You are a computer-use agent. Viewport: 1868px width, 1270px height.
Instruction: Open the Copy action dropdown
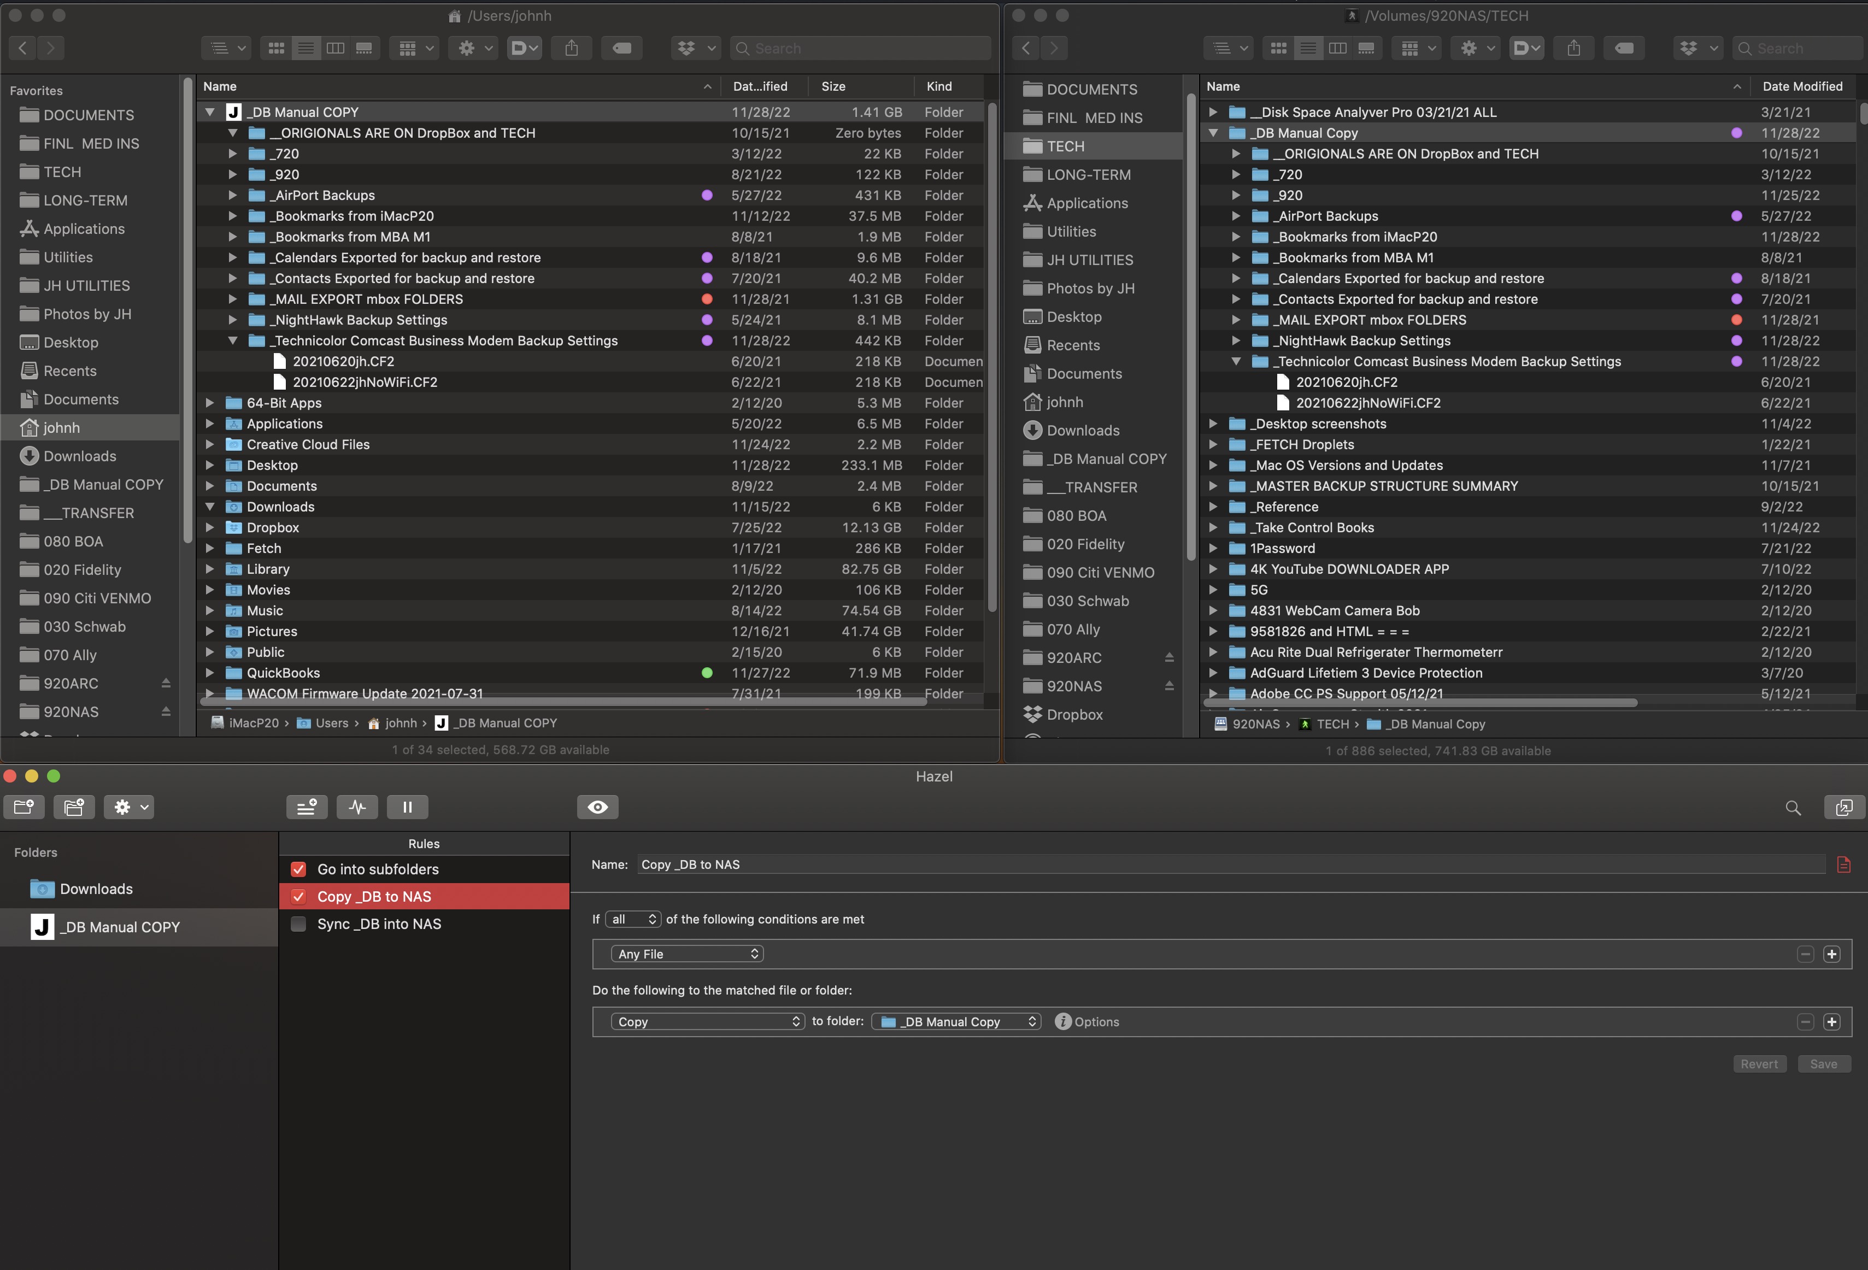coord(707,1021)
